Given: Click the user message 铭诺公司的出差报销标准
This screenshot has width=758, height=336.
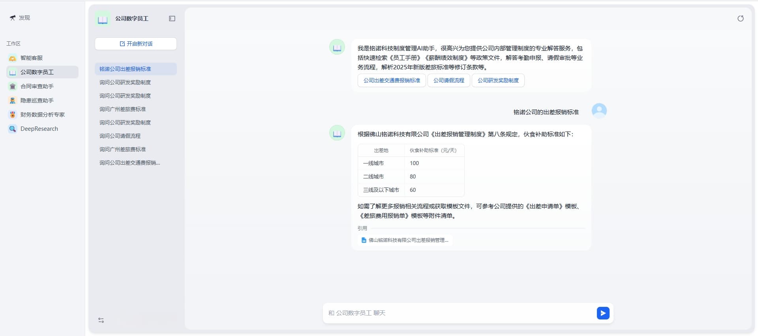Looking at the screenshot, I should (x=546, y=112).
